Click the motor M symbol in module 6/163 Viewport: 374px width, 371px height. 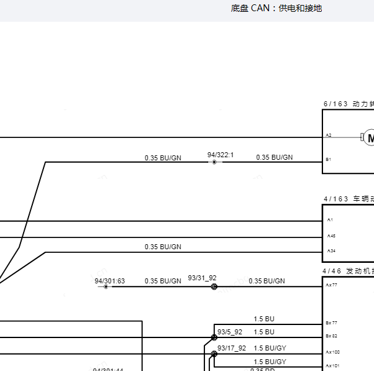click(369, 137)
